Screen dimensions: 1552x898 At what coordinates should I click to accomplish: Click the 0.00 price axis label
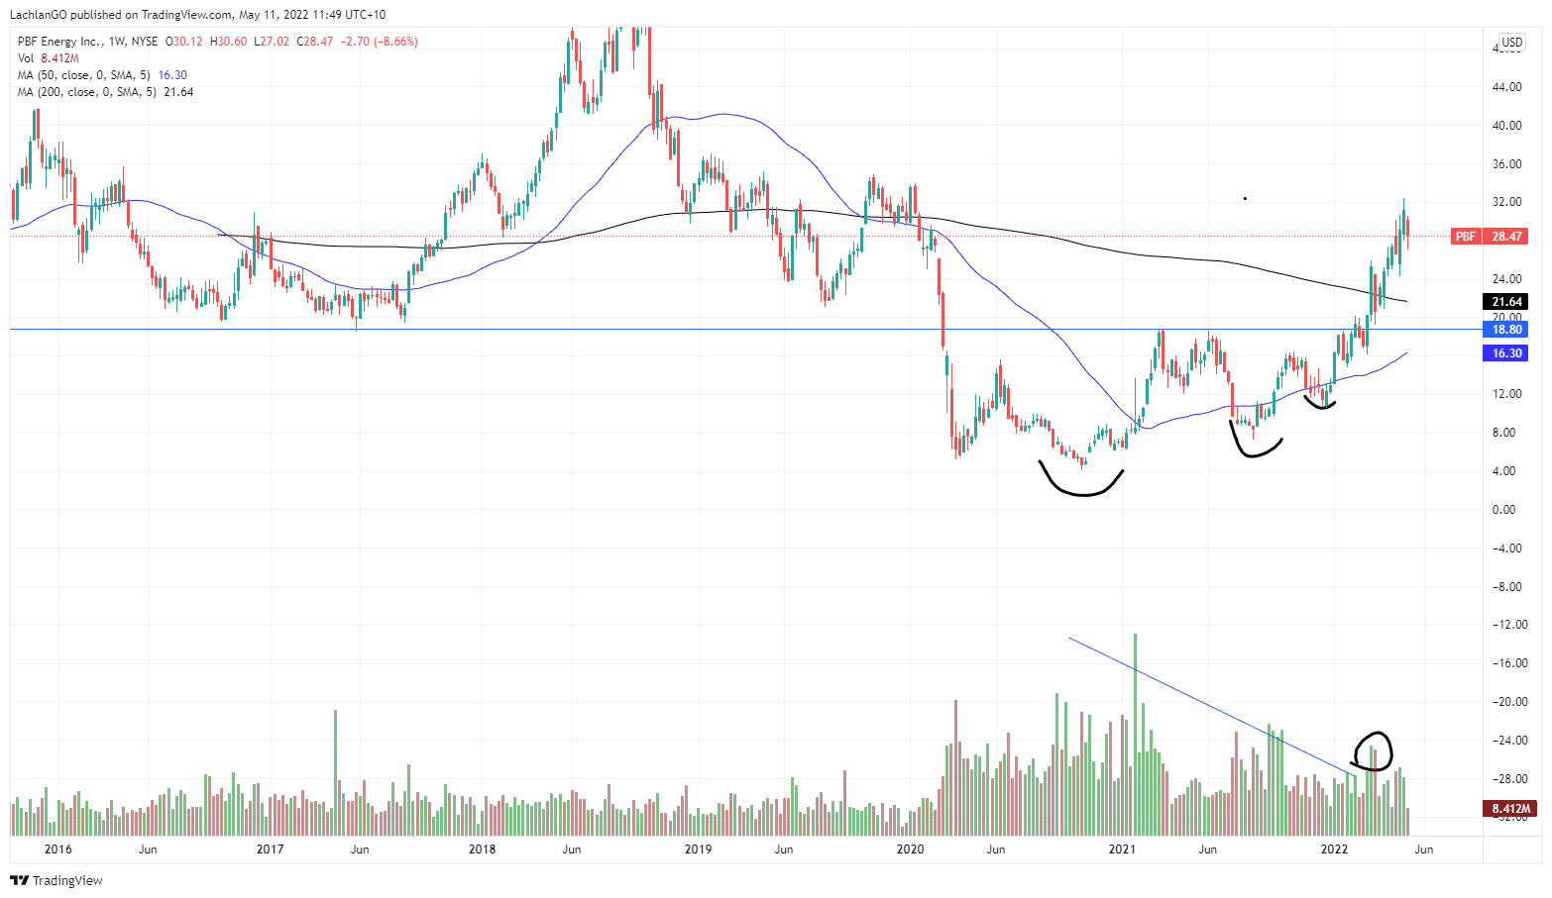pos(1503,510)
